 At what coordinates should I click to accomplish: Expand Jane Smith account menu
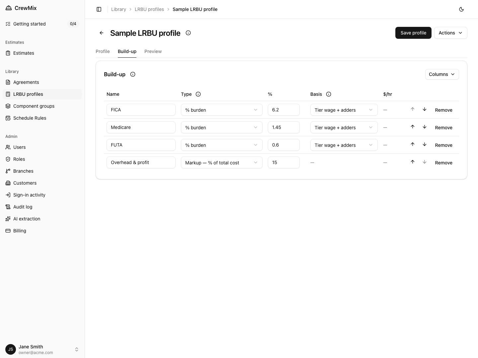[x=42, y=349]
